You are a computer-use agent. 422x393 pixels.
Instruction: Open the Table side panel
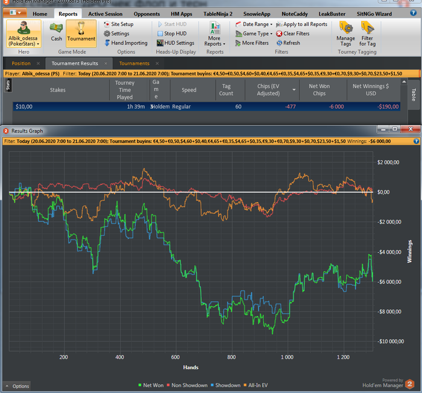coord(414,95)
